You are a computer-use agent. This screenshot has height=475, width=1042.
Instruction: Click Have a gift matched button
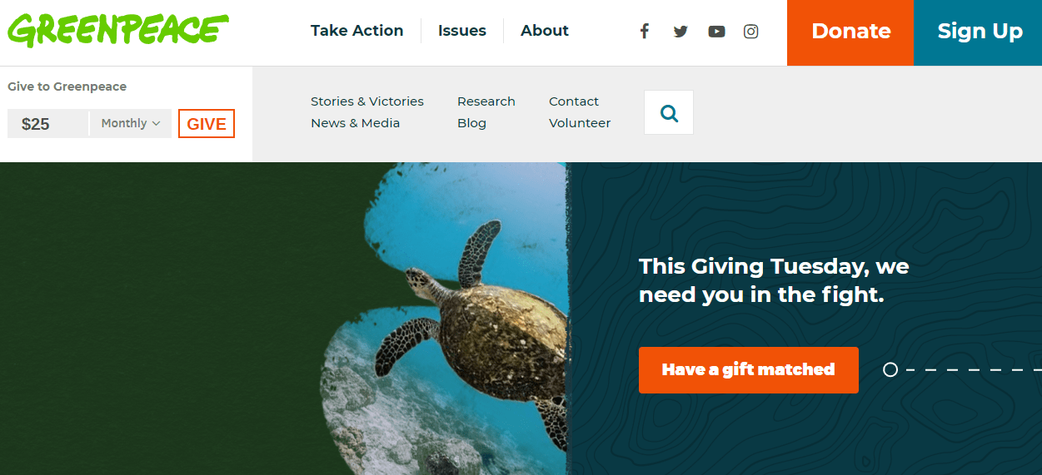tap(749, 370)
